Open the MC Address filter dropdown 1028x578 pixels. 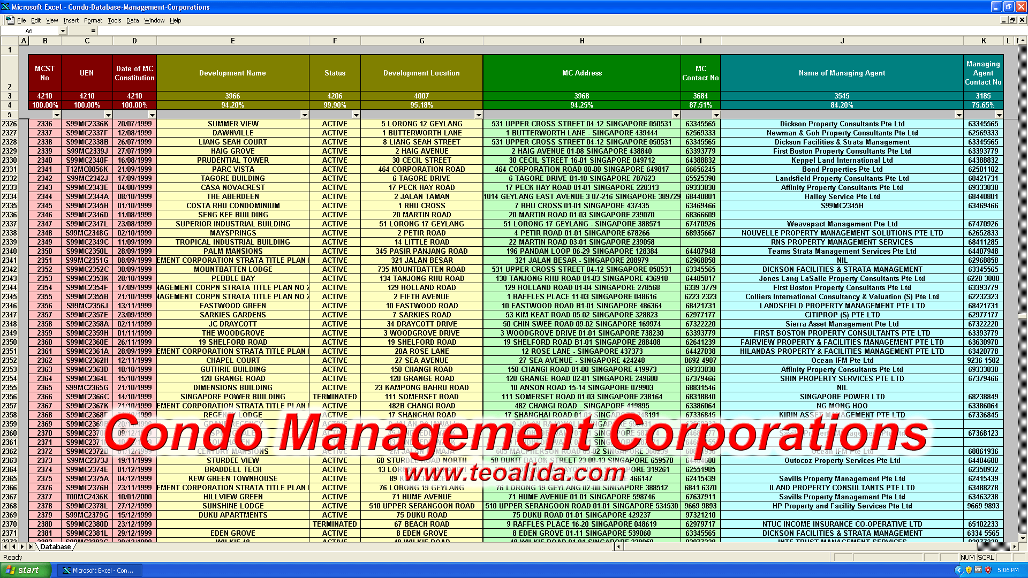coord(676,115)
